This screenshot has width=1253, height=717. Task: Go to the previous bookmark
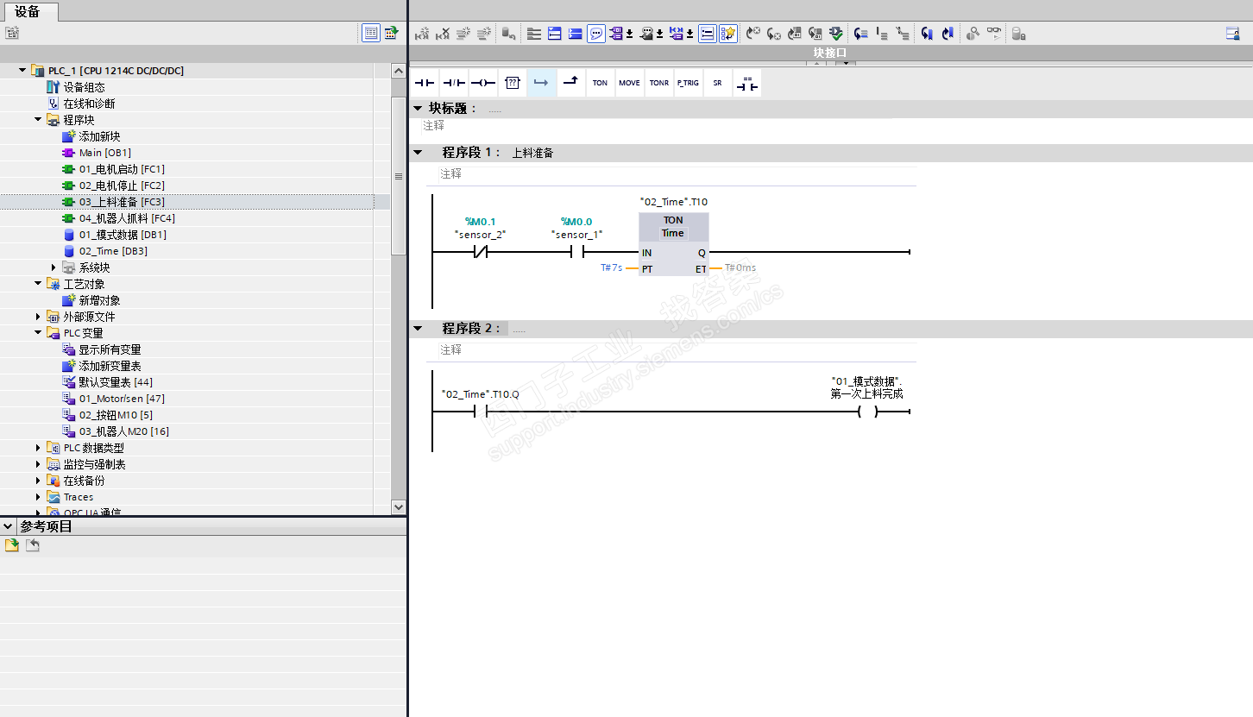coord(948,34)
